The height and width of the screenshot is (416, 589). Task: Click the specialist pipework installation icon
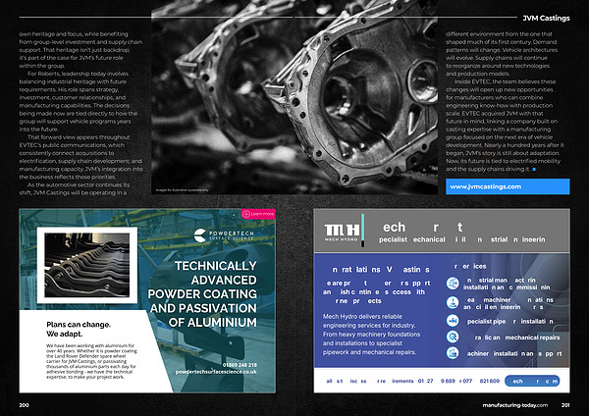(453, 321)
